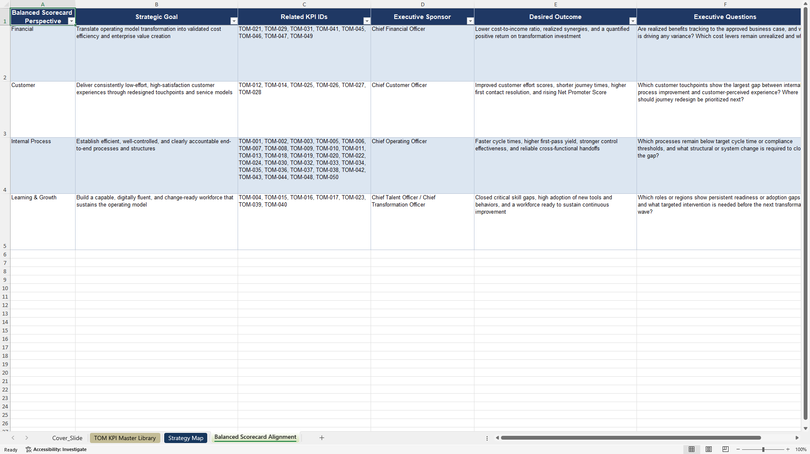The height and width of the screenshot is (454, 810).
Task: Select Chief Financial Officer cell
Action: coord(423,53)
